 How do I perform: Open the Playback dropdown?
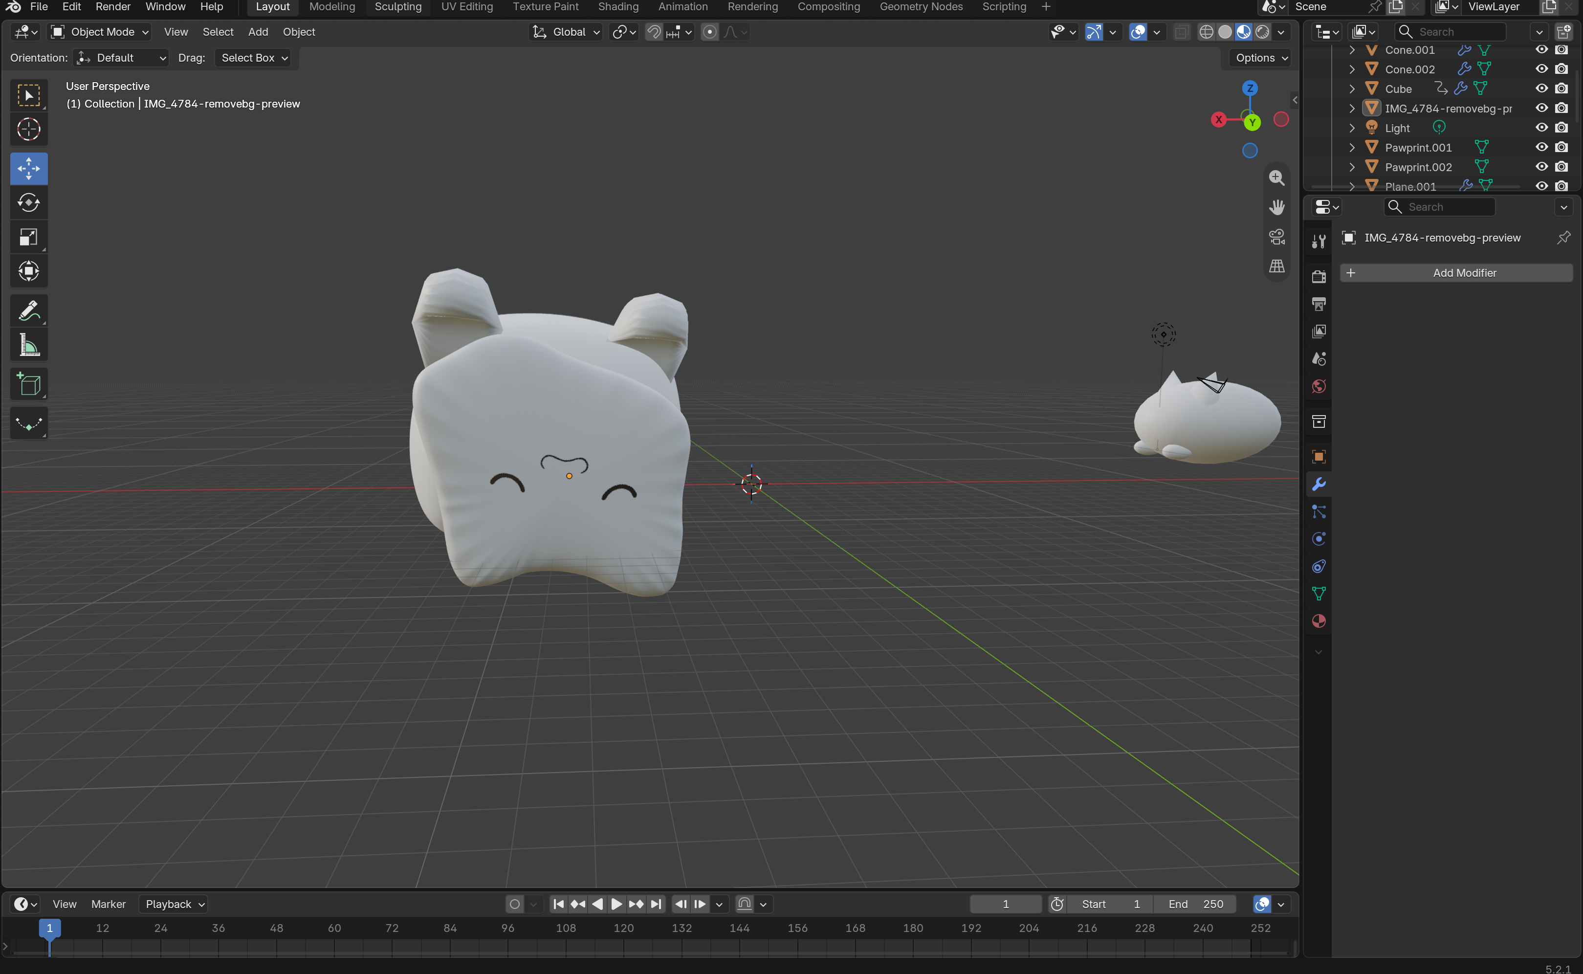pyautogui.click(x=174, y=904)
